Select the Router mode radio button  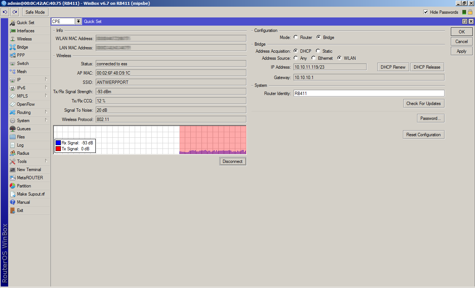tap(296, 37)
